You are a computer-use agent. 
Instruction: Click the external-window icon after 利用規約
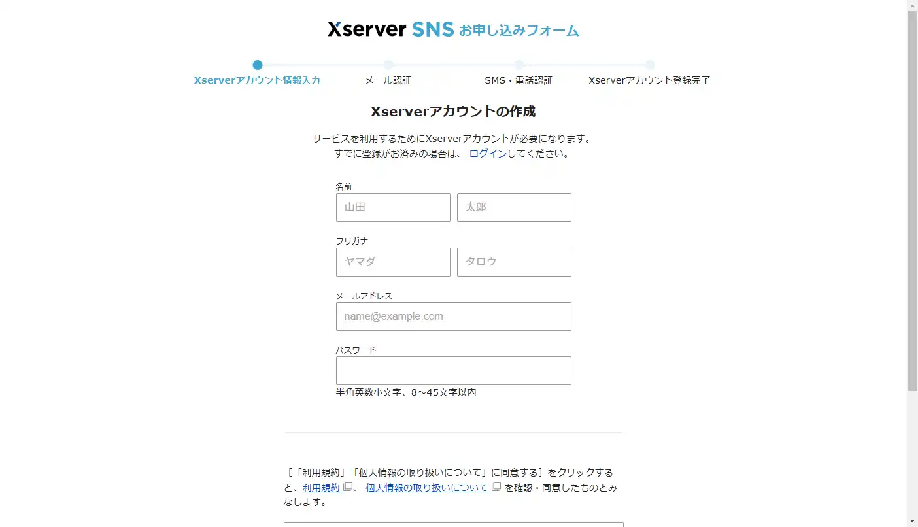click(348, 487)
